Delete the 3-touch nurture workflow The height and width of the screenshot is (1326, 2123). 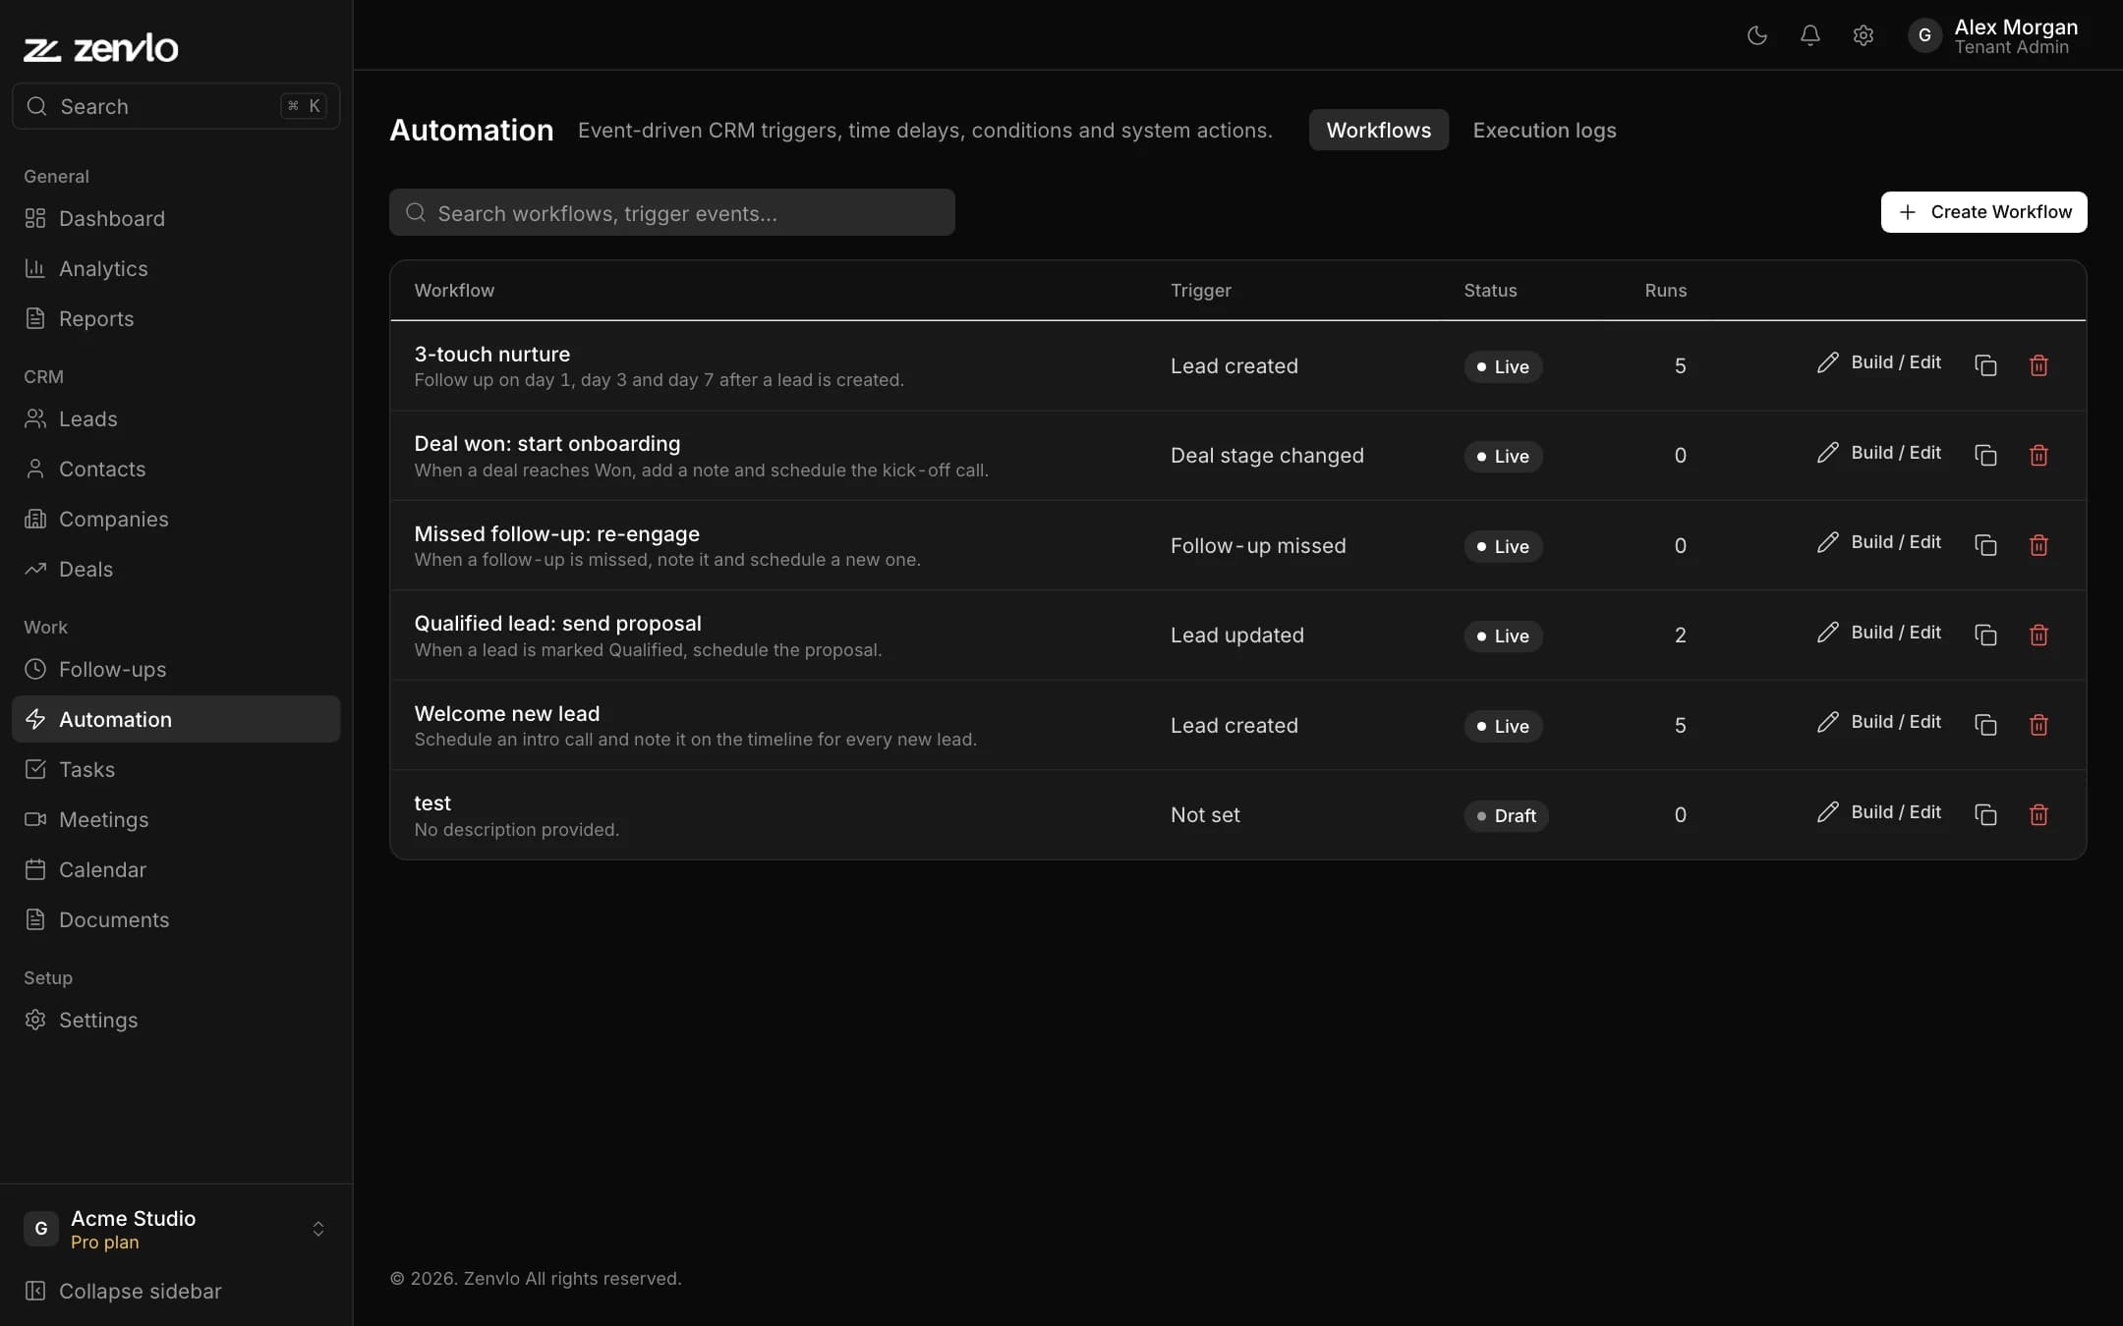[x=2038, y=365]
